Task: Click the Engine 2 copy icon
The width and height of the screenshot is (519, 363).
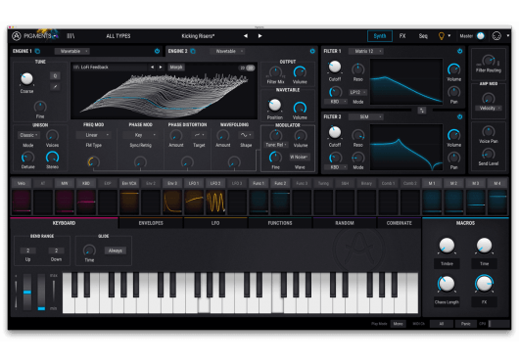Action: tap(193, 51)
